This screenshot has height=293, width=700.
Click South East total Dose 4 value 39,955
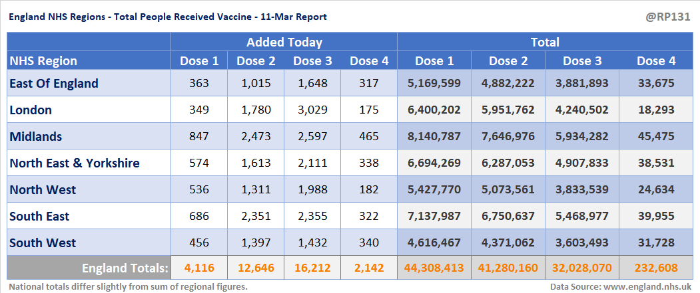coord(656,216)
